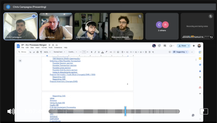This screenshot has width=217, height=123.
Task: Mute the video using the speaker icon
Action: (11, 112)
